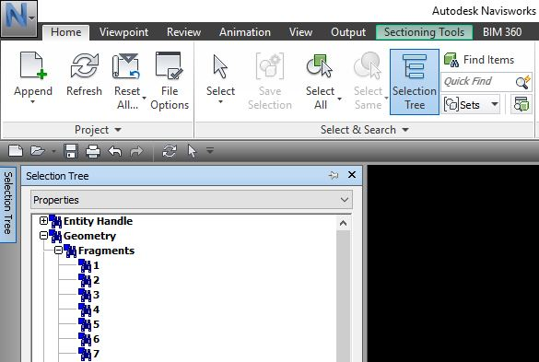Expand the Select & Search panel arrow

pos(405,130)
